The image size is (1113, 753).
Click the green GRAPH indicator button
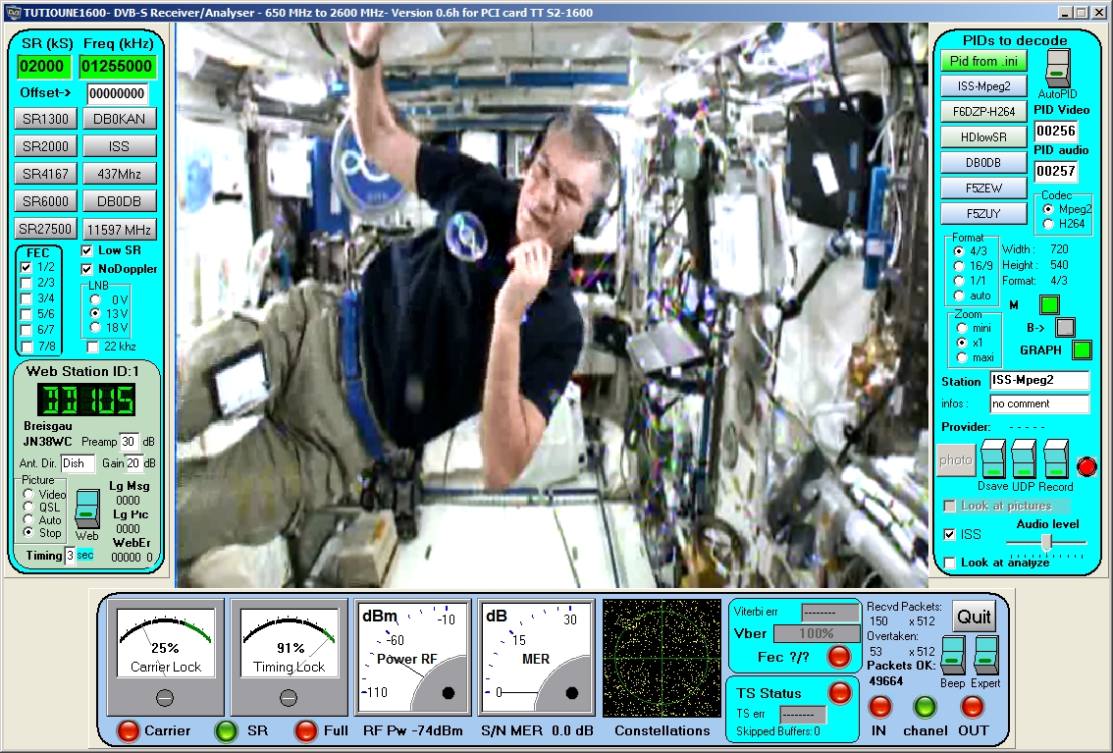(1082, 350)
